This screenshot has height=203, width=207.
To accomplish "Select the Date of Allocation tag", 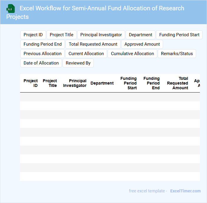I will 41,63.
